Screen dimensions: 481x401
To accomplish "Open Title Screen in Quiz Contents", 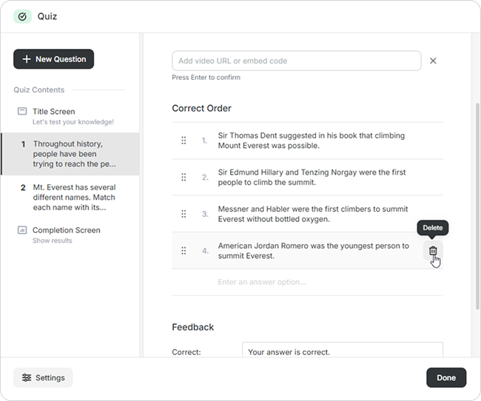I will [53, 112].
